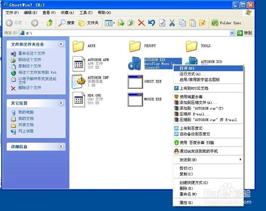
Task: Expand the 详细信息 panel
Action: click(61, 146)
